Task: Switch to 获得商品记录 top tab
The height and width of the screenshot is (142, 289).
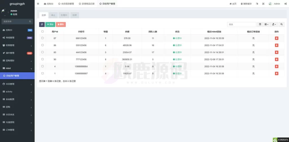Action: 87,4
